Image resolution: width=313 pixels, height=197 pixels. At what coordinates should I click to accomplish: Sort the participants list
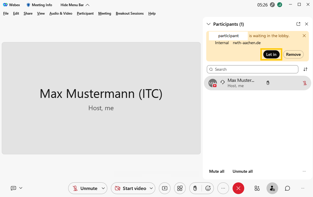point(305,69)
